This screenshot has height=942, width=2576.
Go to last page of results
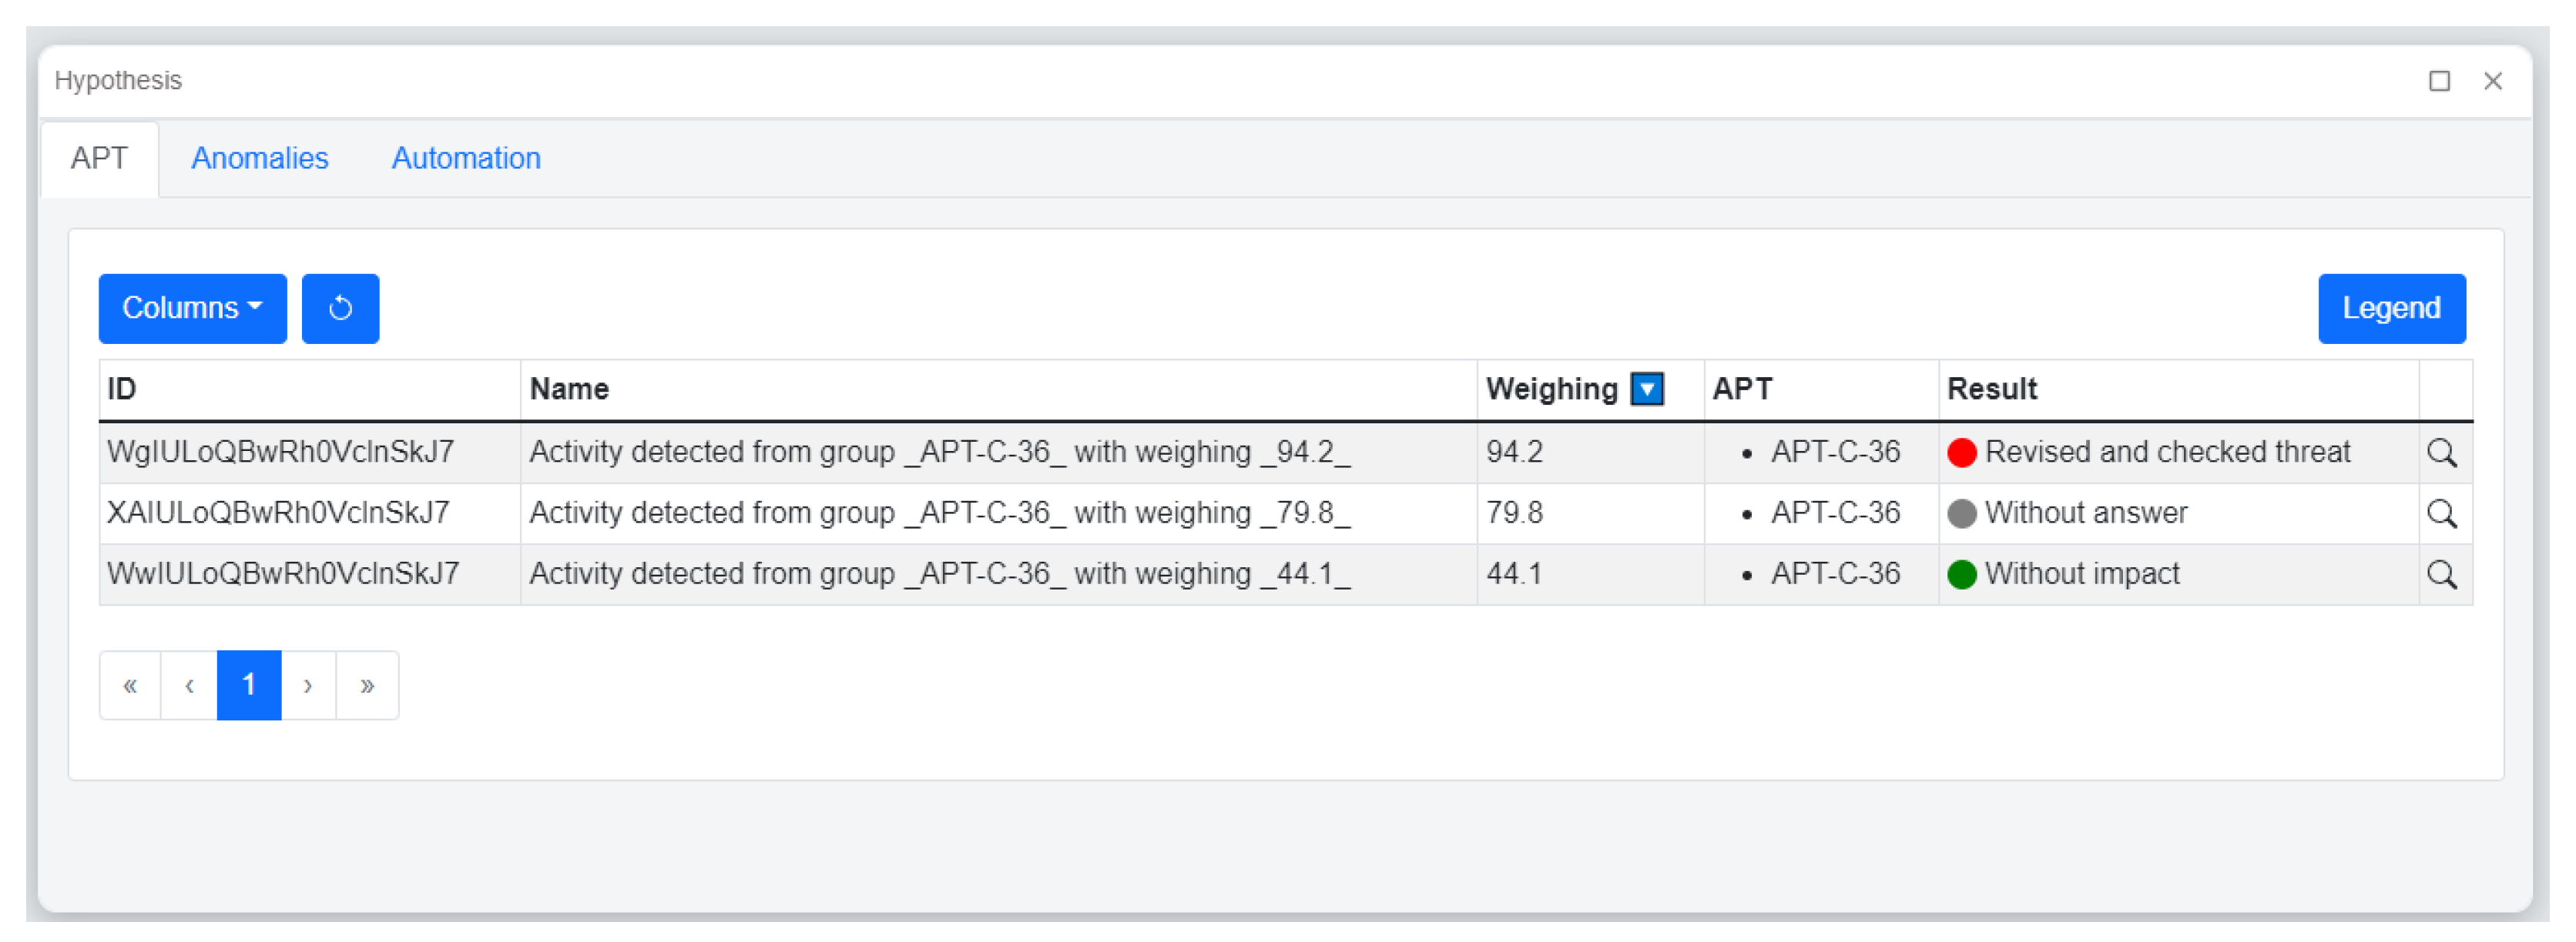coord(367,685)
